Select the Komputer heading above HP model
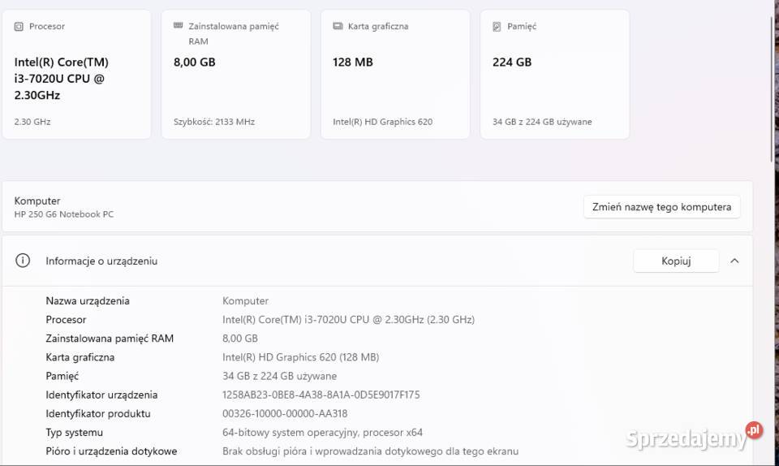 [x=37, y=201]
